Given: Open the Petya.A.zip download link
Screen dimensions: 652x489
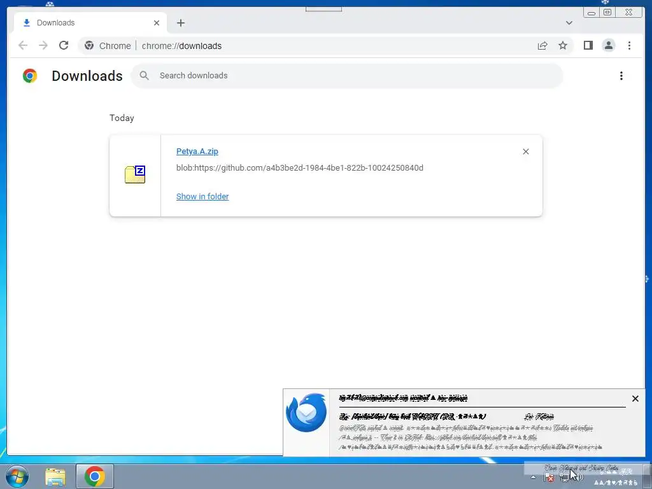Looking at the screenshot, I should pyautogui.click(x=197, y=152).
